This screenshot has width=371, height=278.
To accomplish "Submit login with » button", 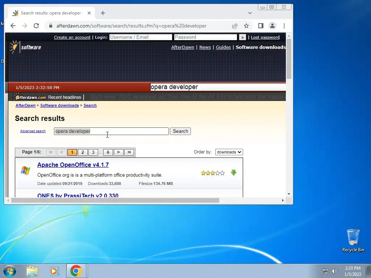I will click(242, 37).
